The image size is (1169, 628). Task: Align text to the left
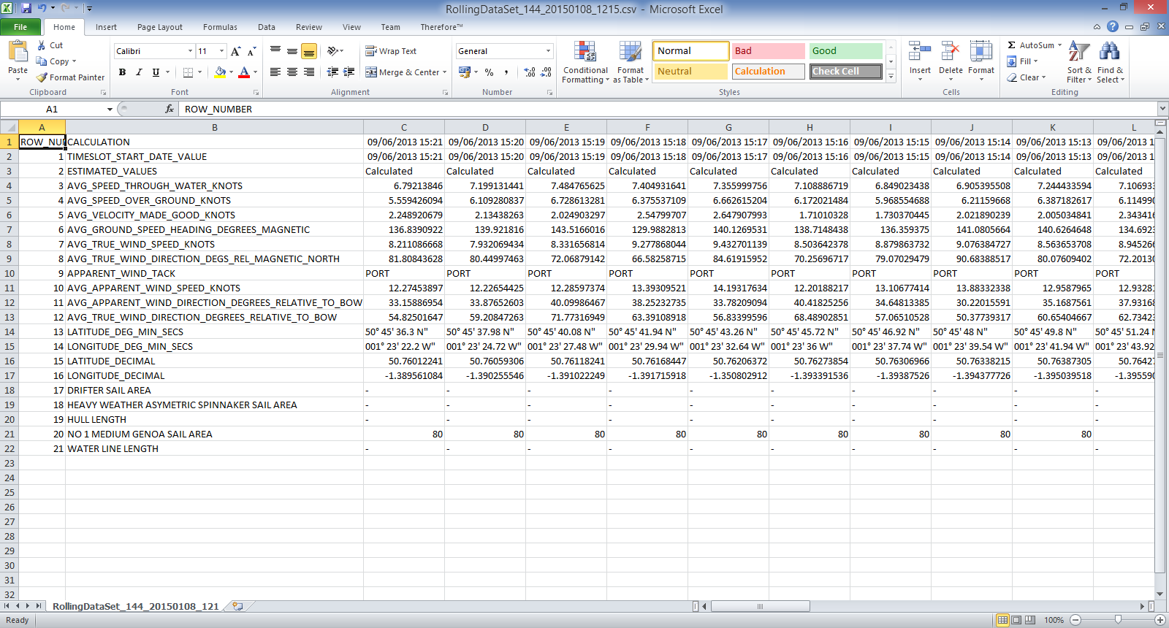tap(275, 72)
